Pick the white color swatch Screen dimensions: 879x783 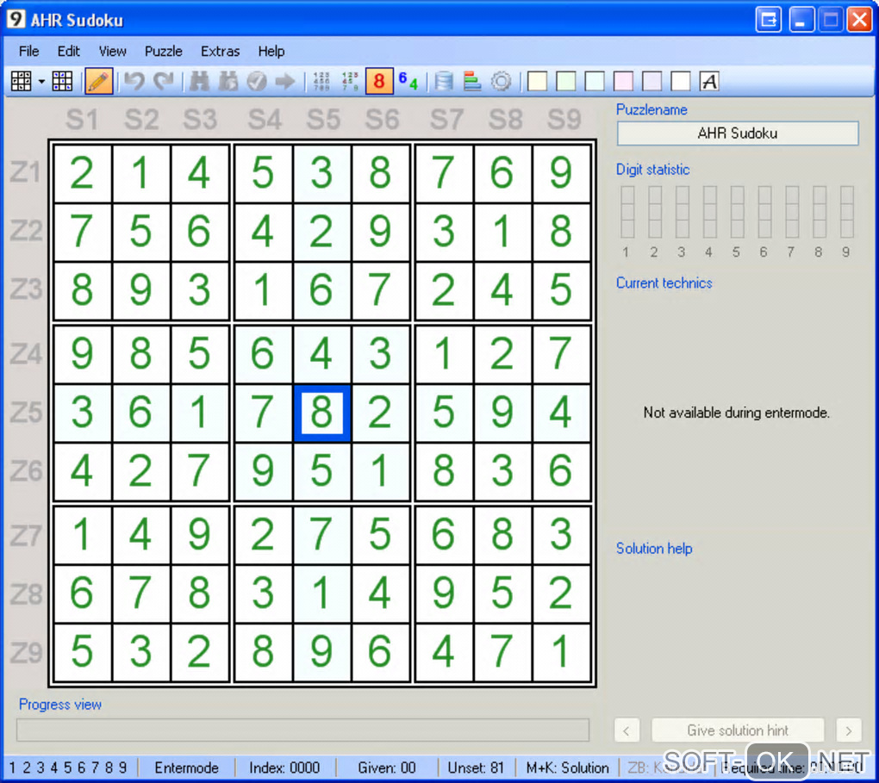pyautogui.click(x=681, y=81)
